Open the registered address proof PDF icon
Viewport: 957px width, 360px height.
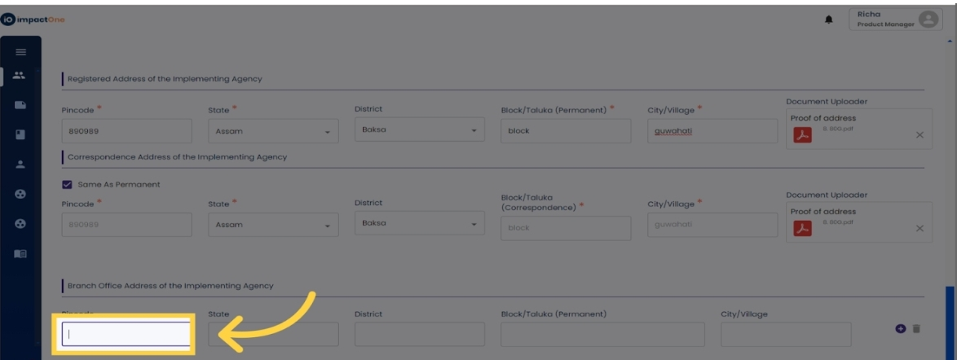802,135
